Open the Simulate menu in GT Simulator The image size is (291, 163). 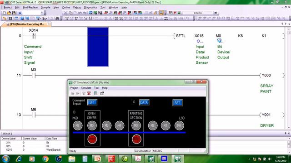click(86, 88)
